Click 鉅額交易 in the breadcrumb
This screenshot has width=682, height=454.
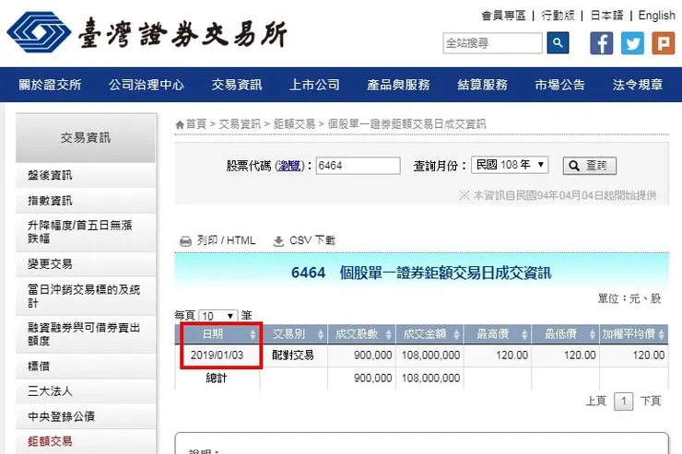point(295,124)
